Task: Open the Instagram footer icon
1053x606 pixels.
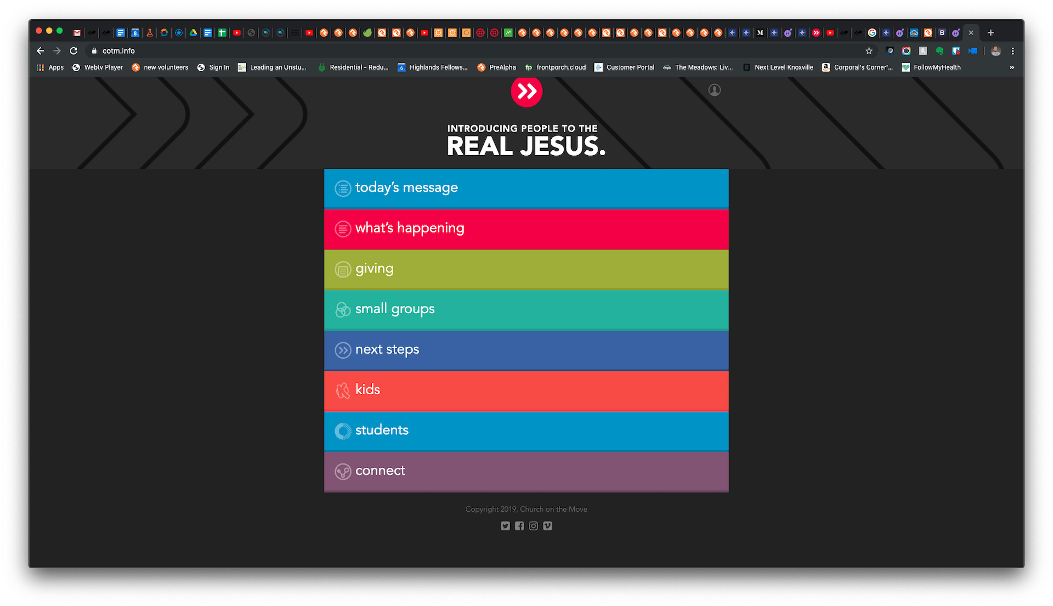Action: pos(533,526)
